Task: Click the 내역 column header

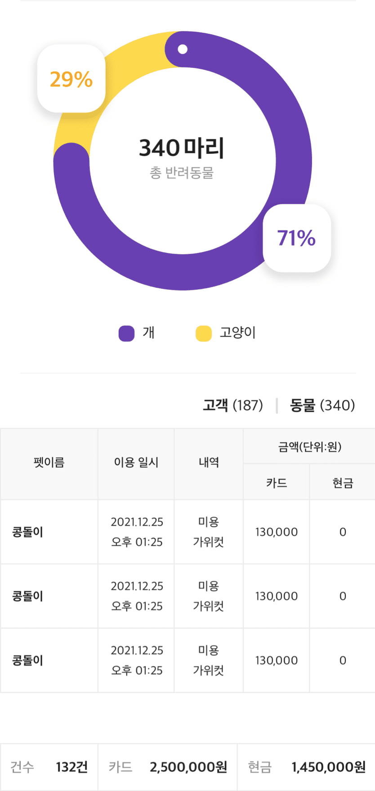Action: click(209, 463)
